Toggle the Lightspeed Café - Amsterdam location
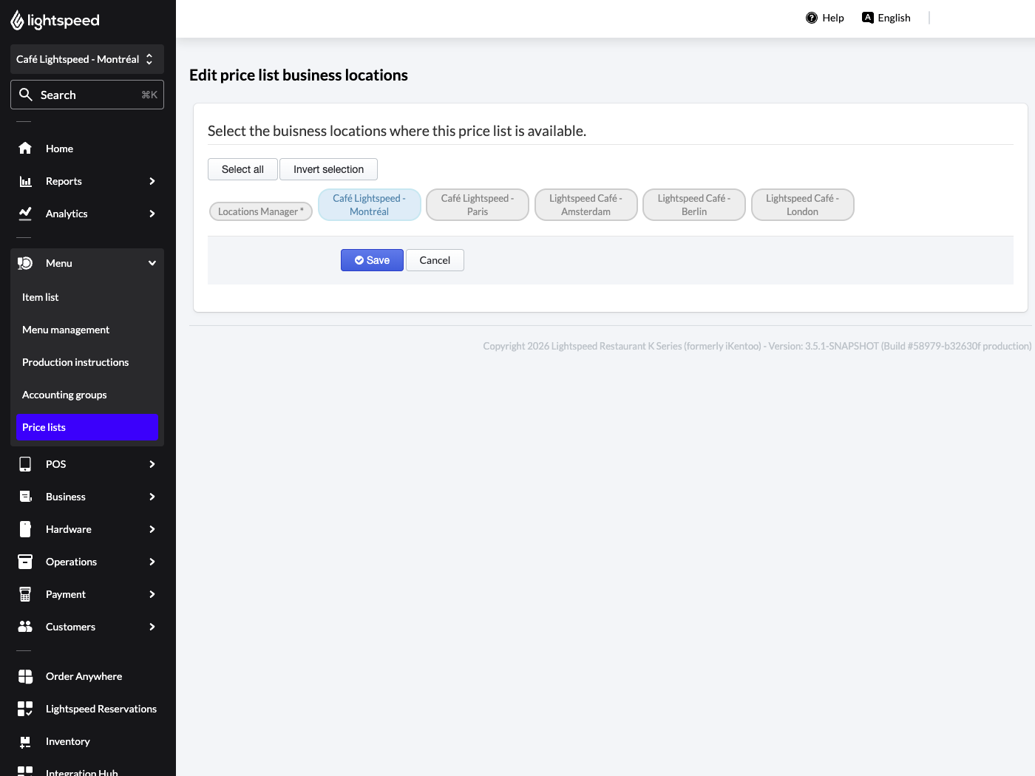Screen dimensions: 1035x776 (x=586, y=205)
